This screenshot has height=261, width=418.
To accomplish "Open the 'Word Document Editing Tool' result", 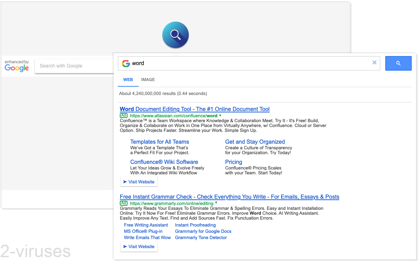I will (194, 109).
